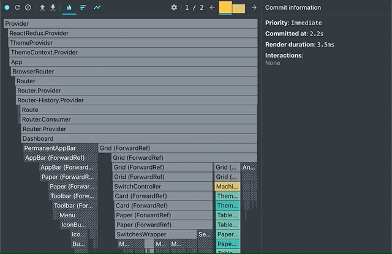Select the teal Pape... bar

(x=228, y=244)
